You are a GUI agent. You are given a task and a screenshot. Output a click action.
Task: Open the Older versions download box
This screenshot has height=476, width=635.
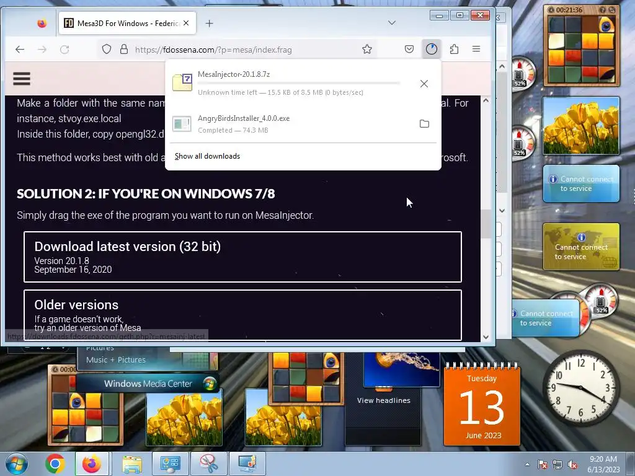242,315
